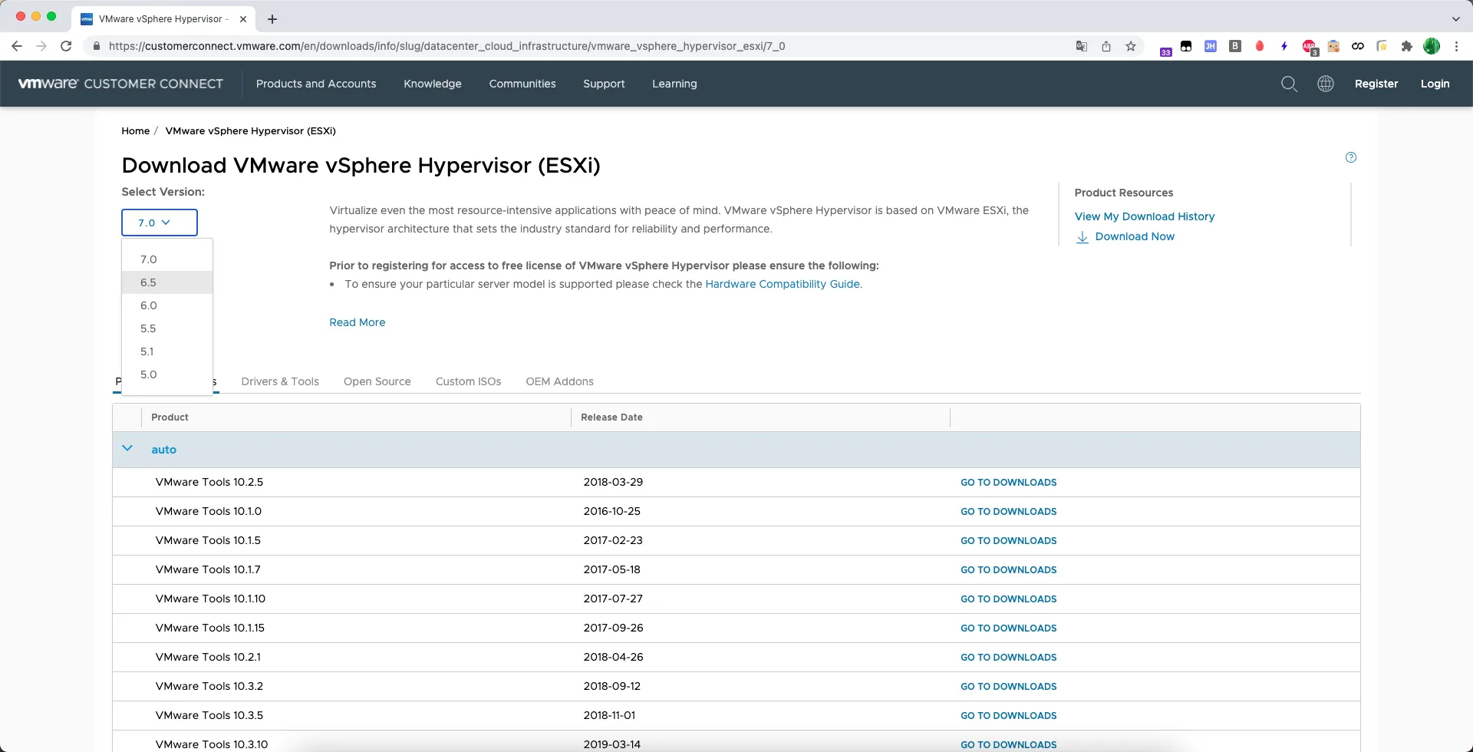
Task: Go to downloads for VMware Tools 10.1.15
Action: point(1008,628)
